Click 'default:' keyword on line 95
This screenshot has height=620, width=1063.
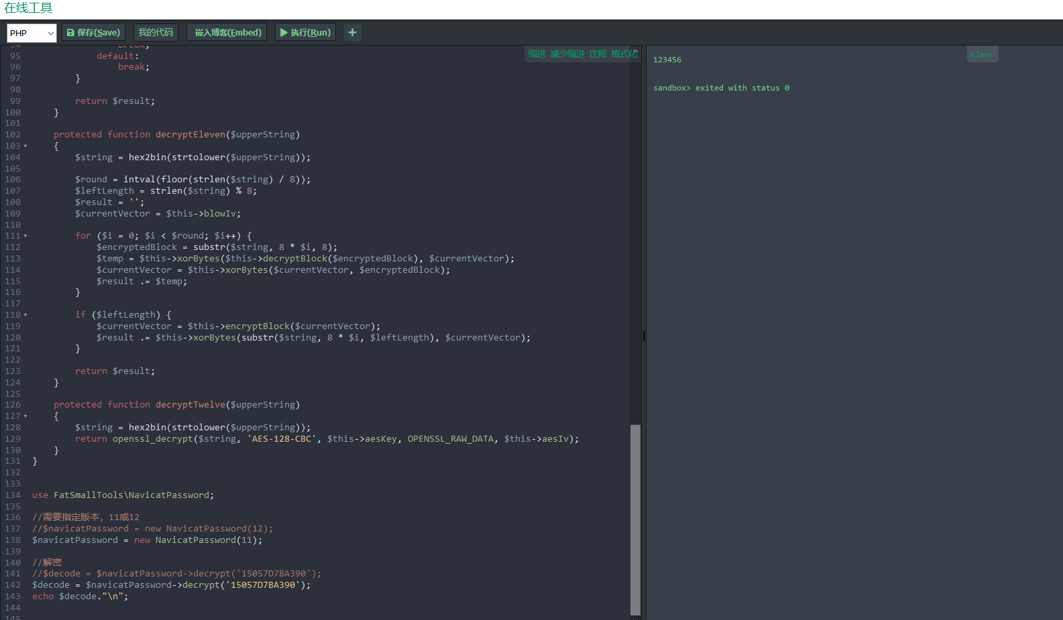click(x=118, y=56)
